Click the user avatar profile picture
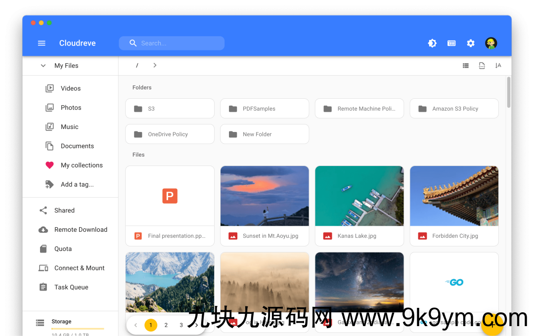 pyautogui.click(x=491, y=43)
